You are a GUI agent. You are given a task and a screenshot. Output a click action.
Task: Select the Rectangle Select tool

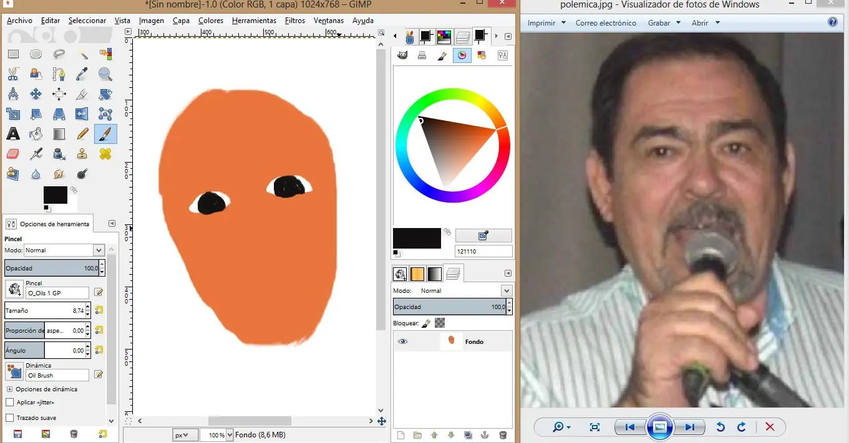13,55
